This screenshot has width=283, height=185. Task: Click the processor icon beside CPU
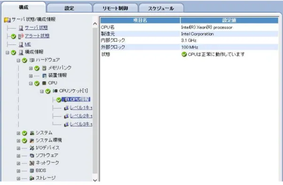tap(44, 83)
